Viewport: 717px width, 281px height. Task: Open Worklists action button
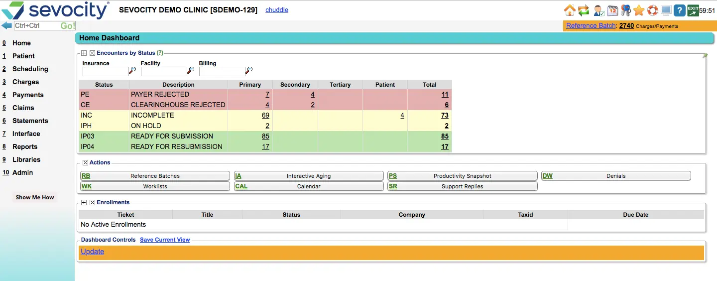155,186
